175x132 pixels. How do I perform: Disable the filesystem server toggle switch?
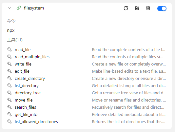click(162, 9)
